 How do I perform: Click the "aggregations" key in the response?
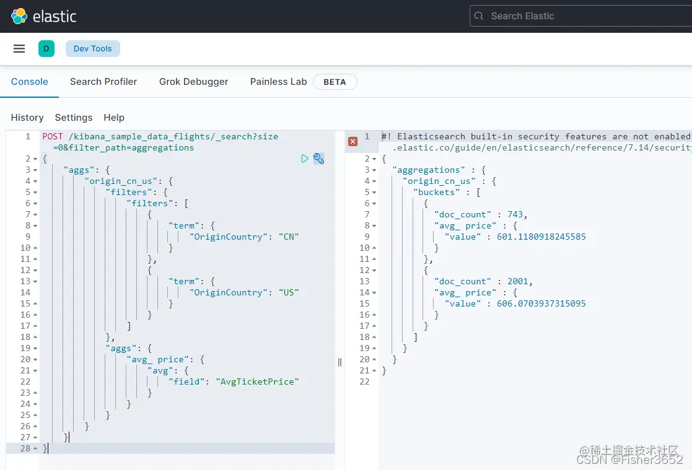click(x=428, y=170)
